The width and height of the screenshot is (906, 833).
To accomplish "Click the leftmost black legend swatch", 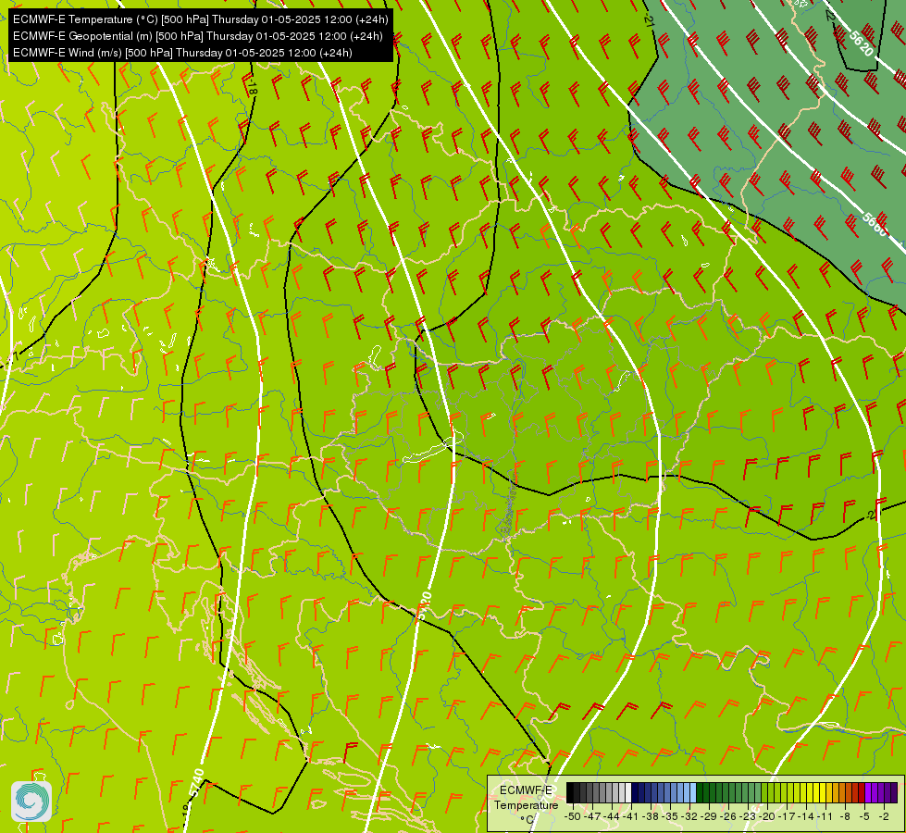I will (570, 792).
